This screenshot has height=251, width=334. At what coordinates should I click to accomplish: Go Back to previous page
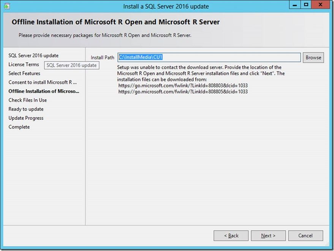(231, 236)
